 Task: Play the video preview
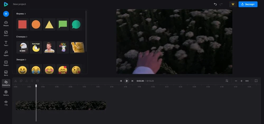point(127,81)
